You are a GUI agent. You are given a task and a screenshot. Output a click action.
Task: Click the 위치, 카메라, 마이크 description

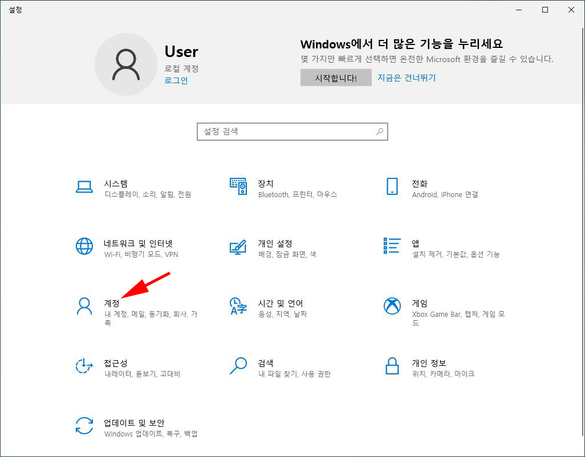443,374
